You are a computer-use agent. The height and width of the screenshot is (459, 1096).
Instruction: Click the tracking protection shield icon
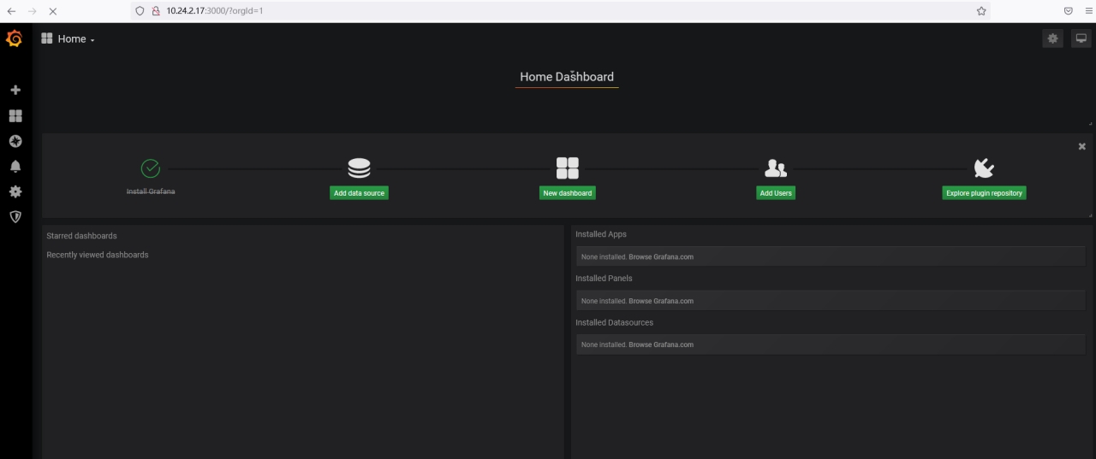(141, 11)
